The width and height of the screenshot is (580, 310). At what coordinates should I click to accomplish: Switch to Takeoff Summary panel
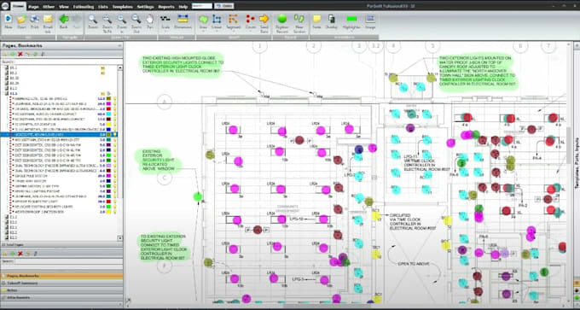[x=61, y=283]
